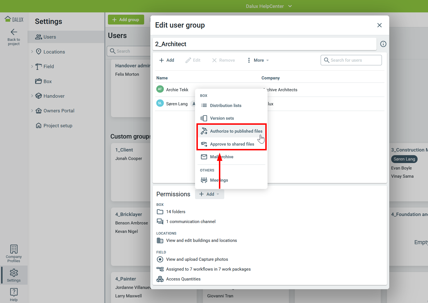Select Distribution lists from the menu
The height and width of the screenshot is (303, 428).
coord(225,106)
